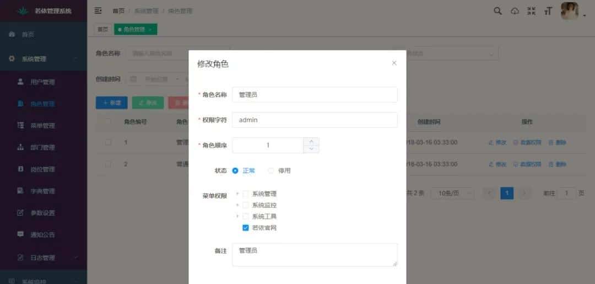Check the 系统工具 menu permission checkbox
Screen dimensions: 595x284
click(x=246, y=216)
